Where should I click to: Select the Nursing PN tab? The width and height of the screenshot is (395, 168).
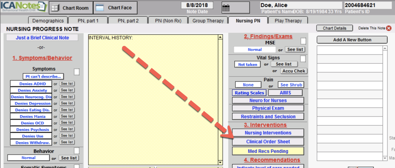click(x=248, y=21)
